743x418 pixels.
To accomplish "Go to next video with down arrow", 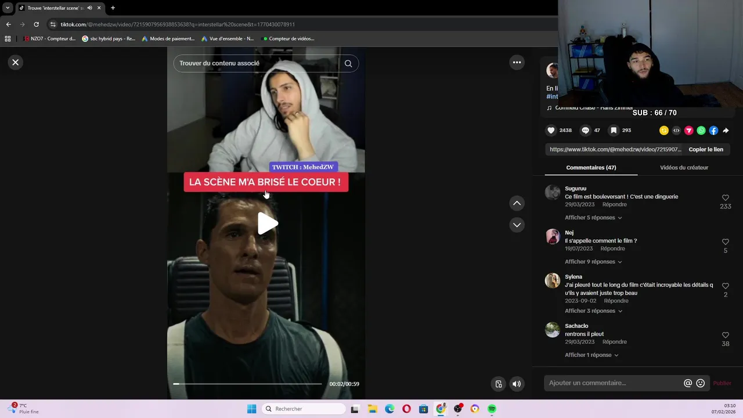I will tap(517, 225).
